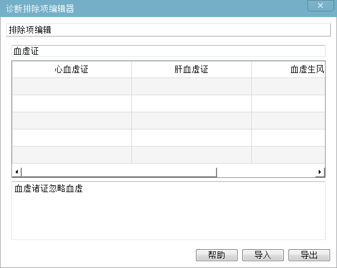Image resolution: width=337 pixels, height=268 pixels.
Task: Click the 血虚诸证忽略血虚 description text area
Action: coord(168,211)
